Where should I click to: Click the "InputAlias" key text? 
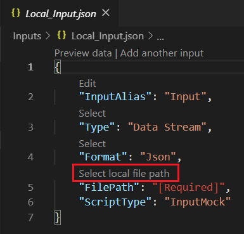[115, 97]
